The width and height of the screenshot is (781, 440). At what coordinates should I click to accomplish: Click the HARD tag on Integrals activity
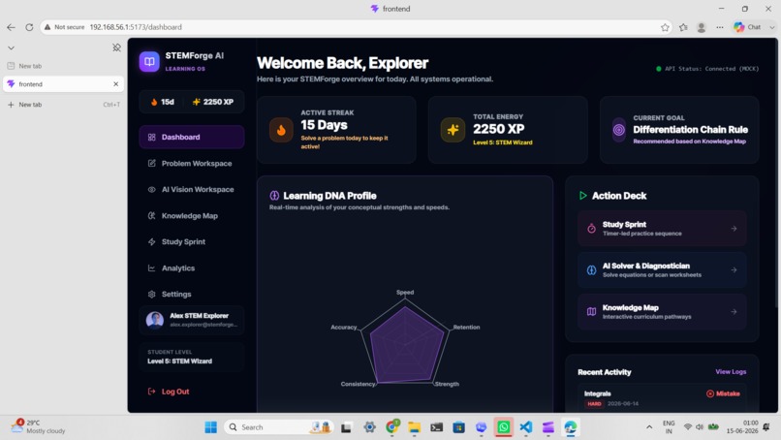(594, 403)
